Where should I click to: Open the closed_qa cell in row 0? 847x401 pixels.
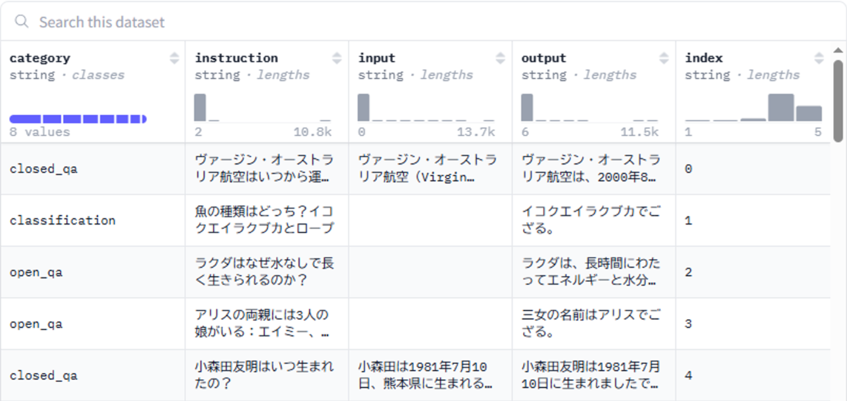[44, 169]
